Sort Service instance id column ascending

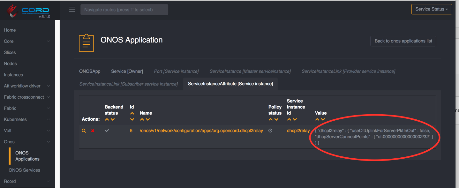click(x=289, y=119)
